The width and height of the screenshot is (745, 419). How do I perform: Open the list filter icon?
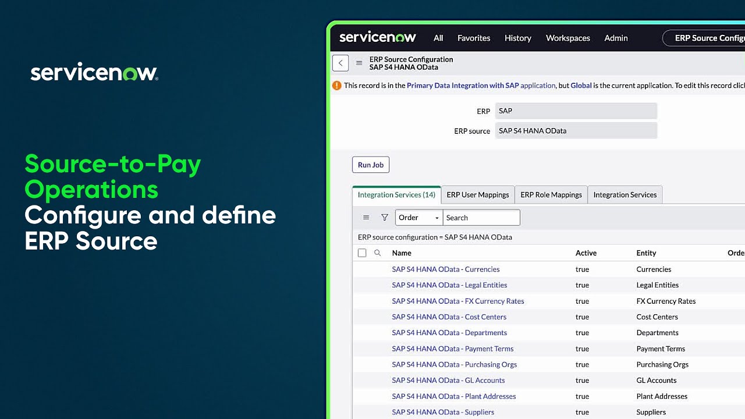coord(384,217)
